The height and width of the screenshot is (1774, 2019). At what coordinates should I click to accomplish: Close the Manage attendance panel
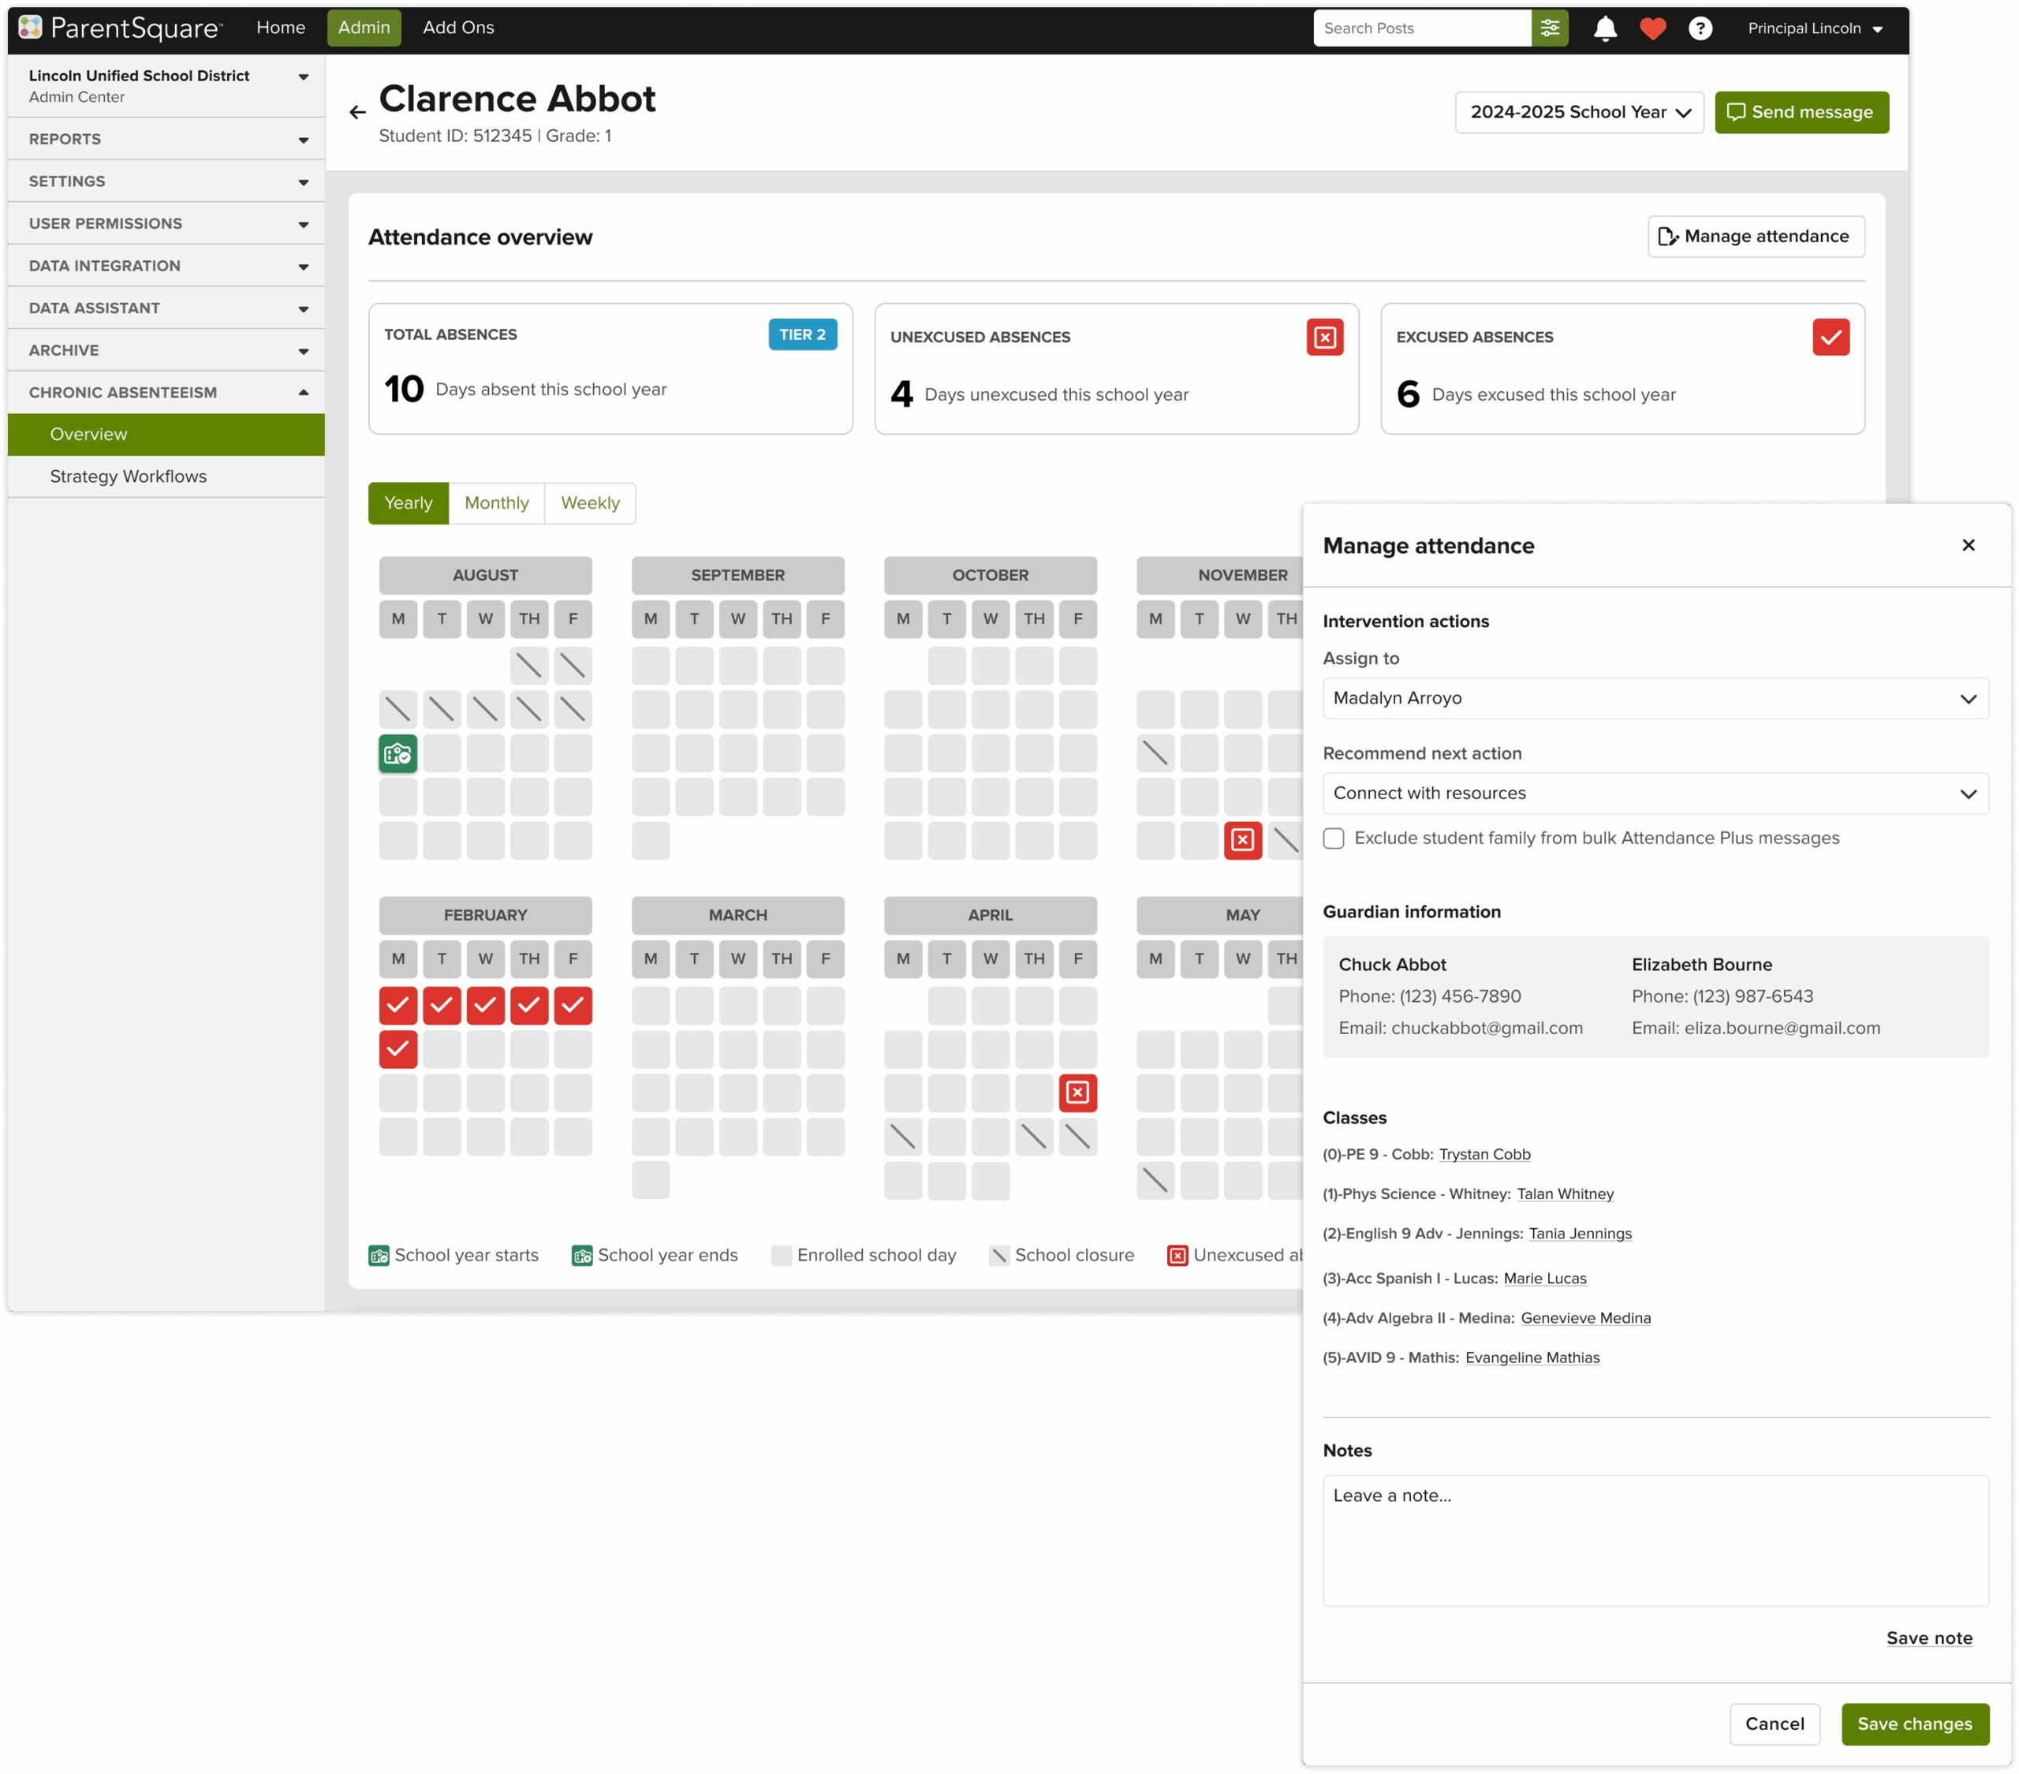click(x=1968, y=545)
